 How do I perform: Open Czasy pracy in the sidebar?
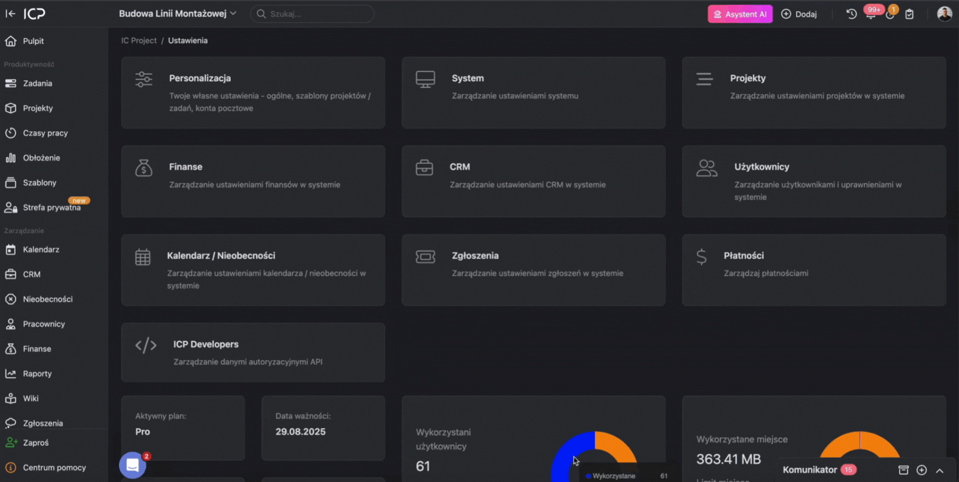click(45, 133)
